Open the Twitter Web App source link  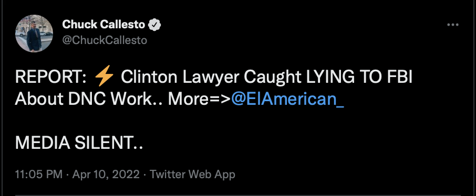coord(192,174)
